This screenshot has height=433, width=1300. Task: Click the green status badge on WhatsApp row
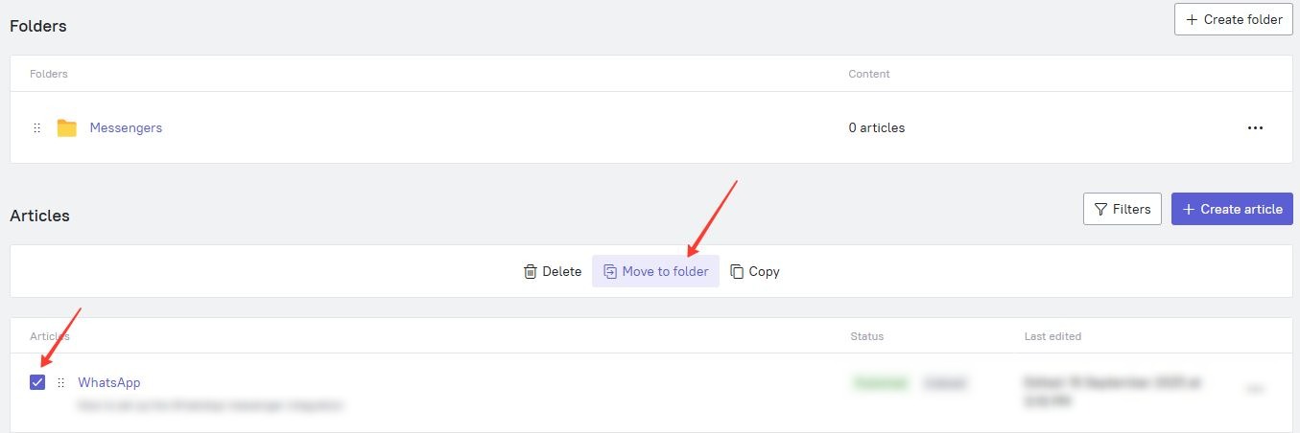[879, 383]
